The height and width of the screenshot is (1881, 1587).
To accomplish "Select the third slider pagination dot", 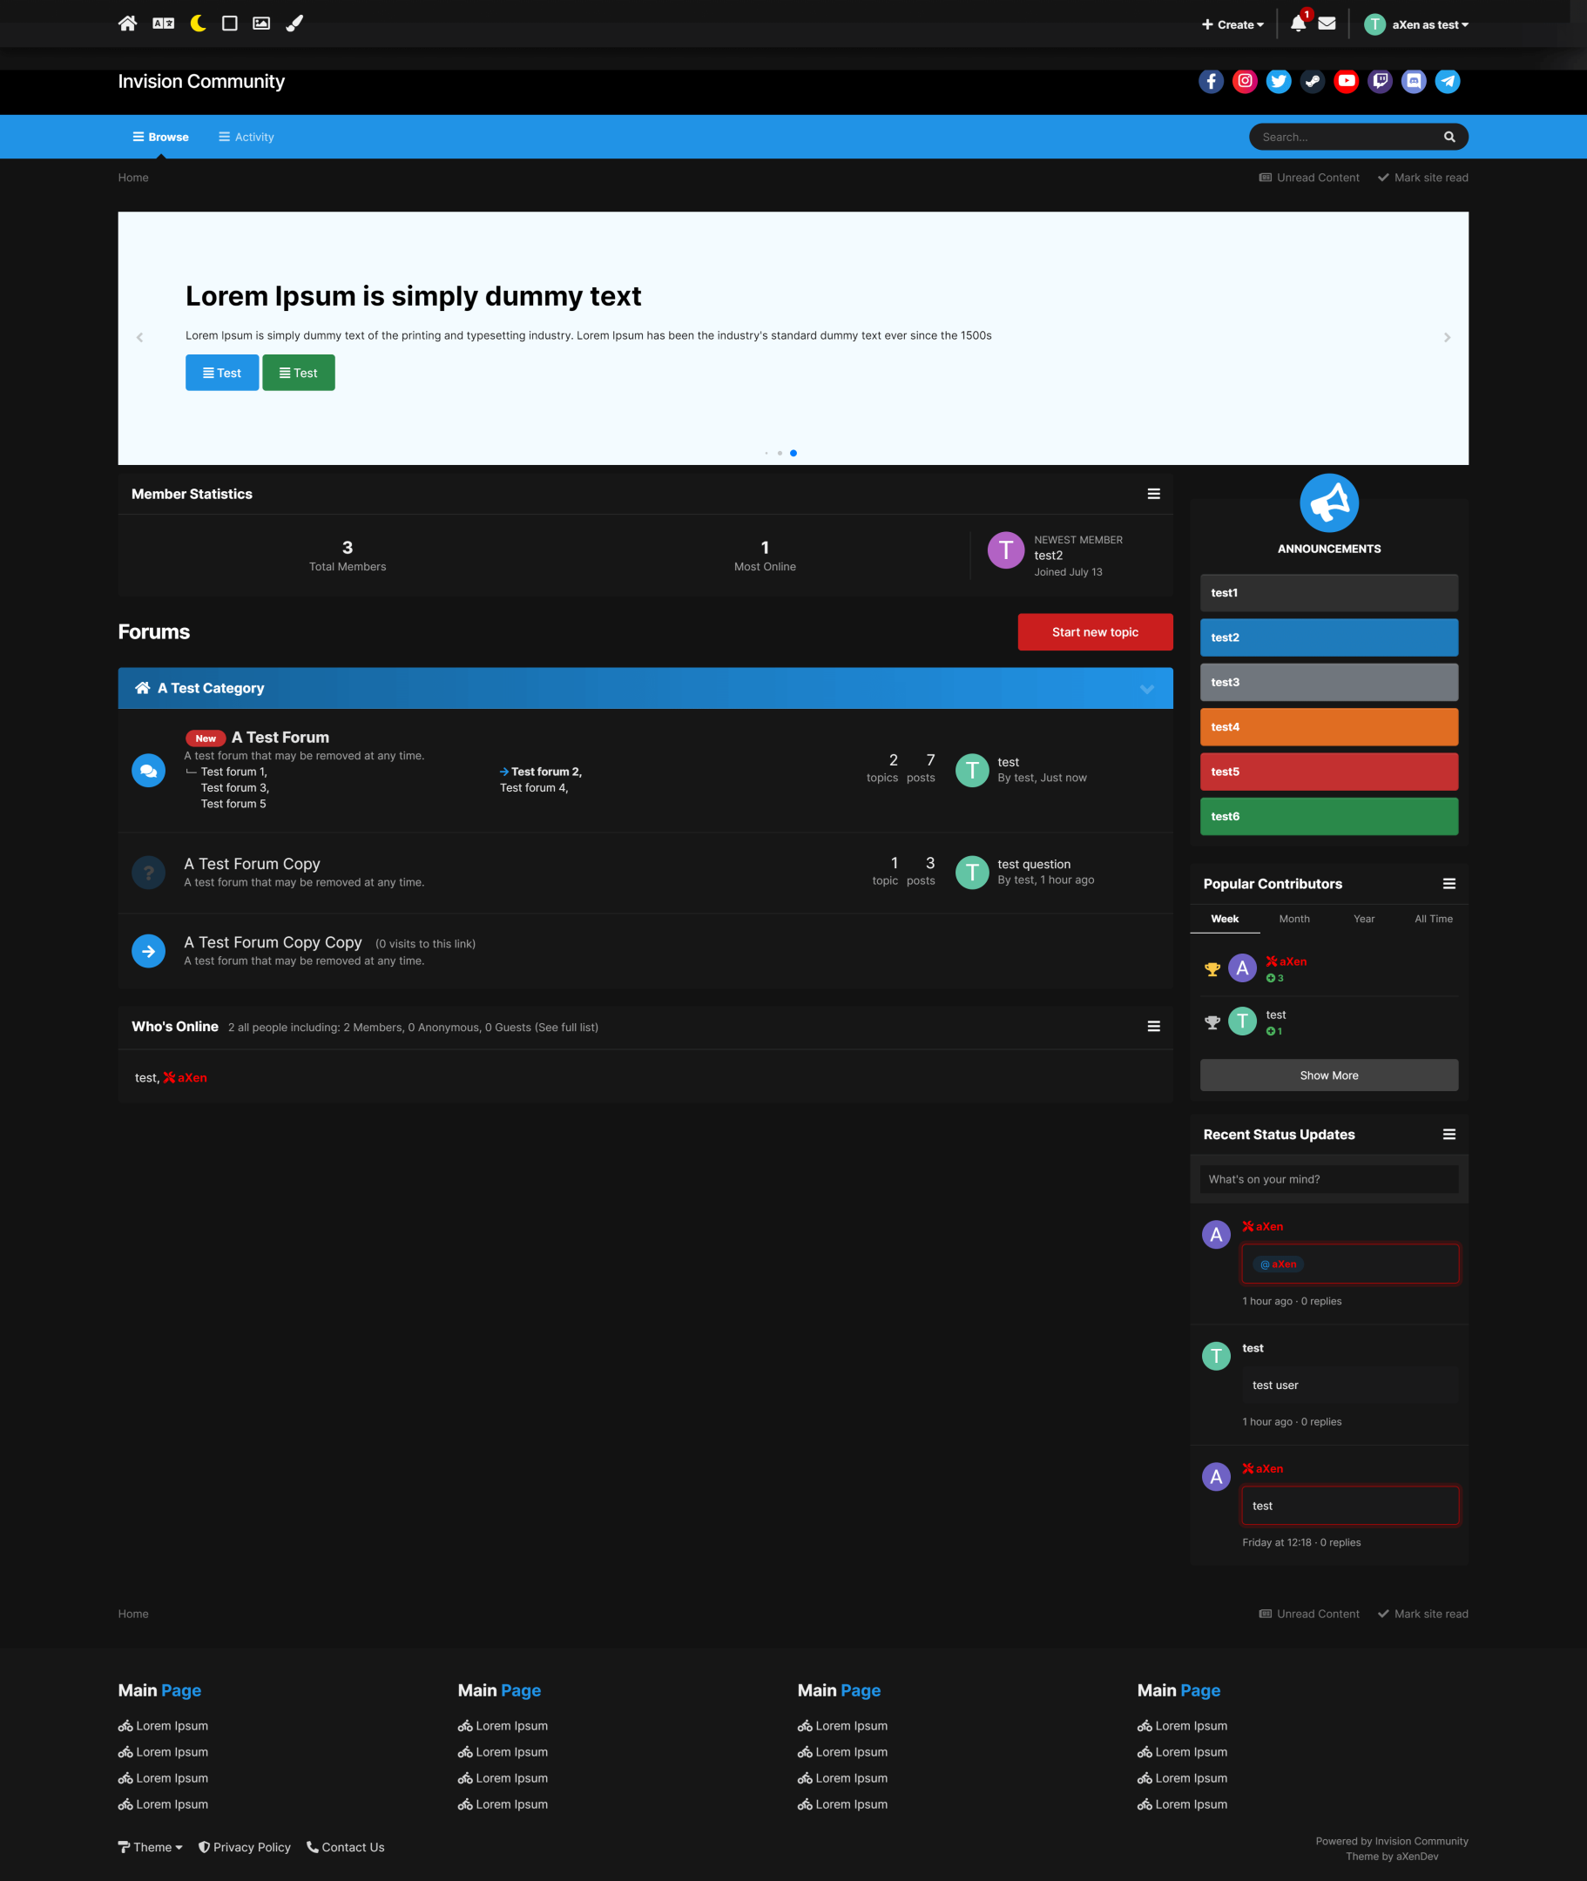I will [793, 453].
